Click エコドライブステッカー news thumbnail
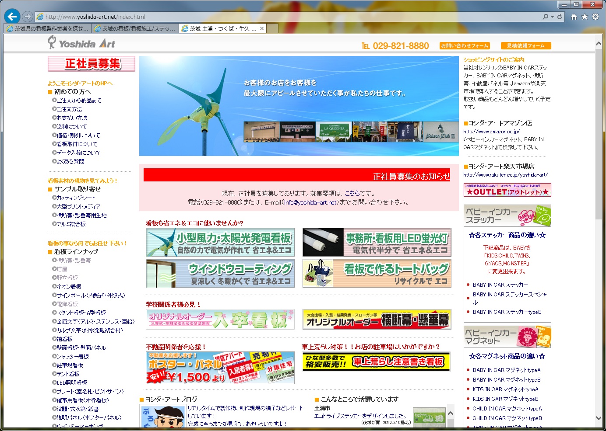 tap(429, 417)
